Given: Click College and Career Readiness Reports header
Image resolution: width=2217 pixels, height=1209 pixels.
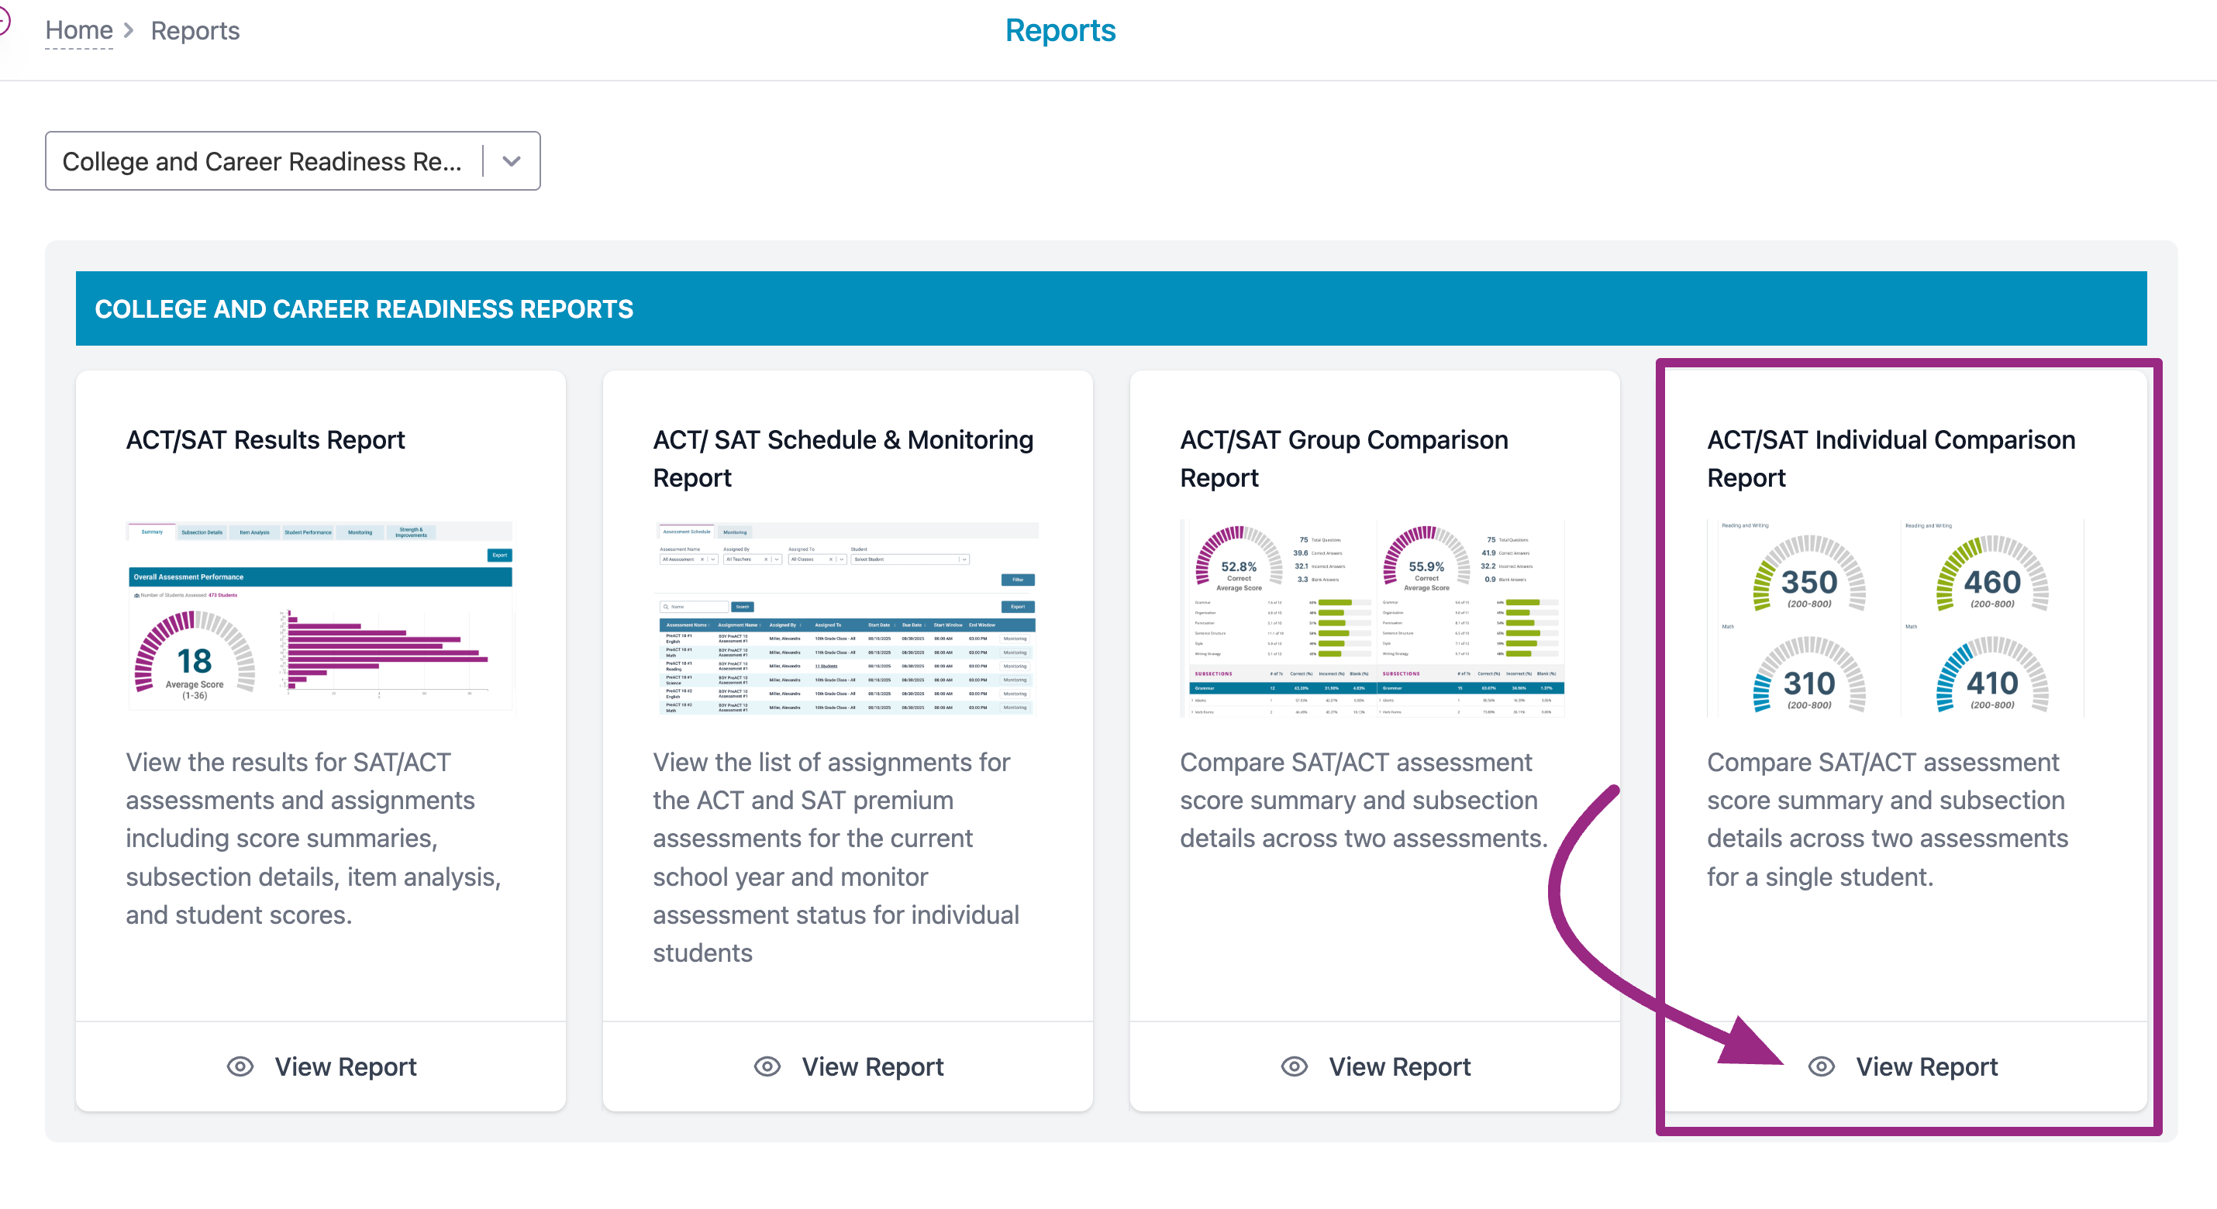Looking at the screenshot, I should point(364,308).
